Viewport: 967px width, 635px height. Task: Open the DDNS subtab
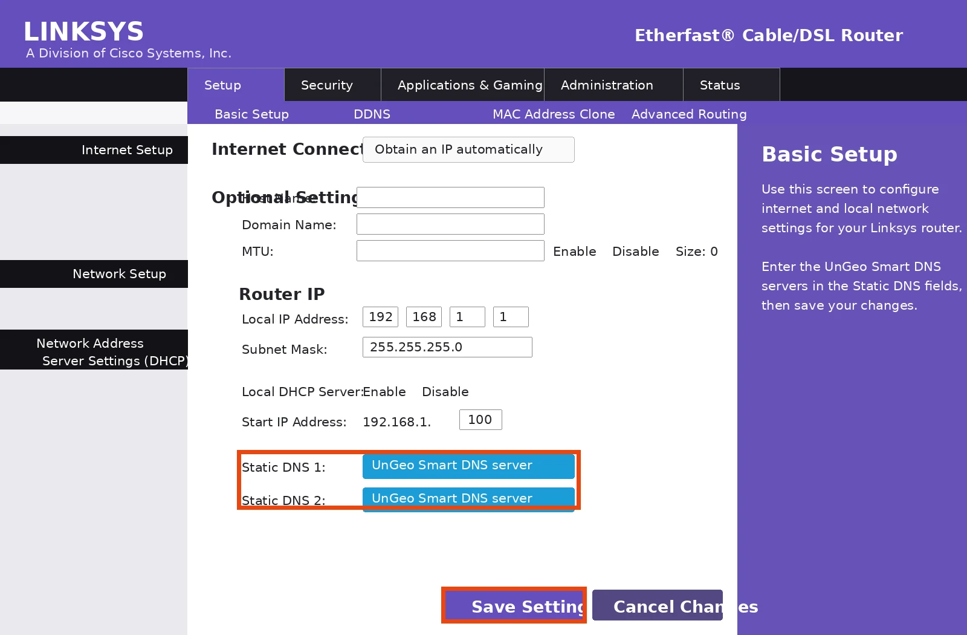[x=372, y=114]
